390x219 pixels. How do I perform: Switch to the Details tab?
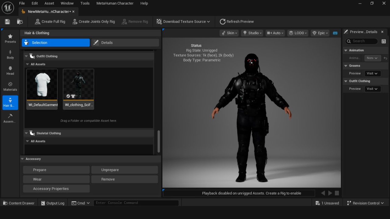coord(125,43)
